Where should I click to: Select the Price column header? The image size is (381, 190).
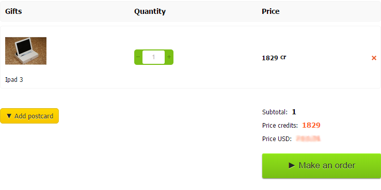click(x=271, y=11)
